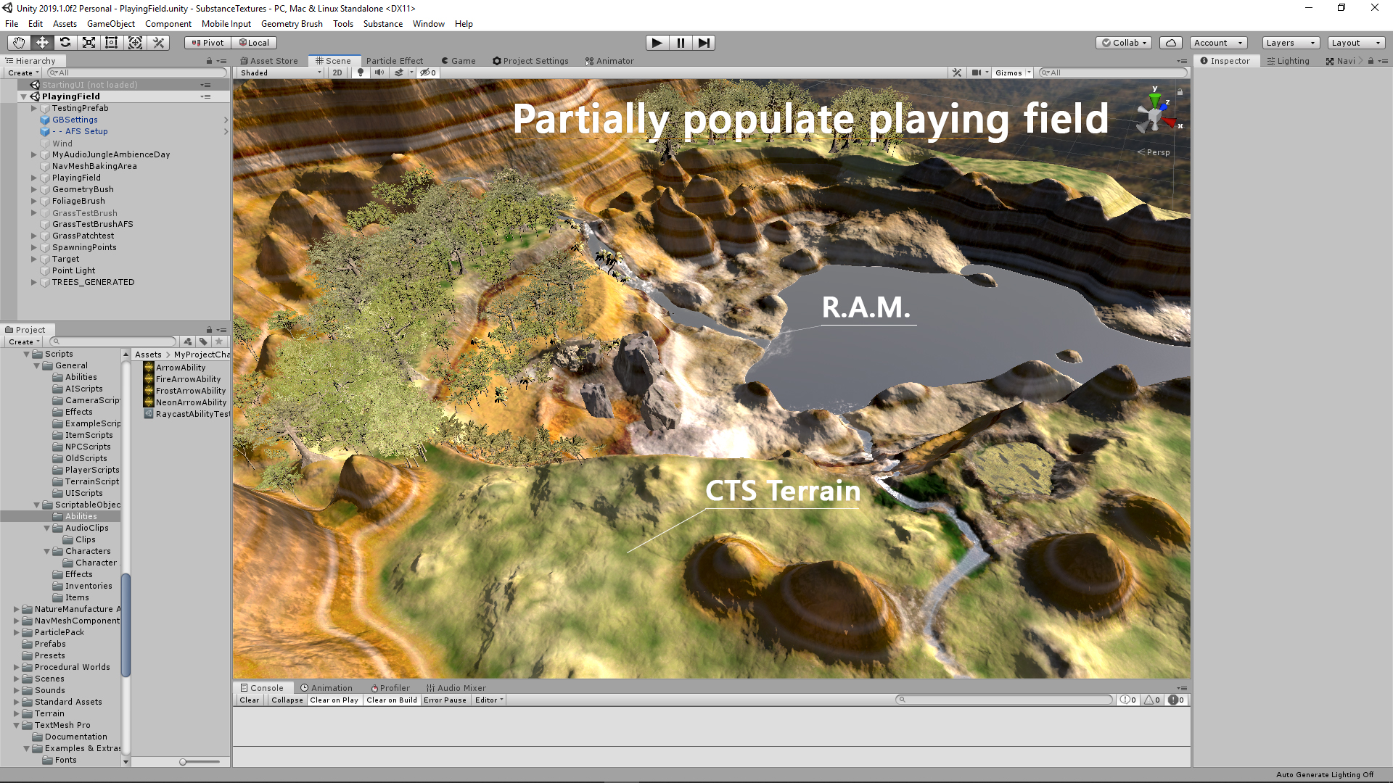Open the Hierarchy Create dropdown

coord(23,72)
